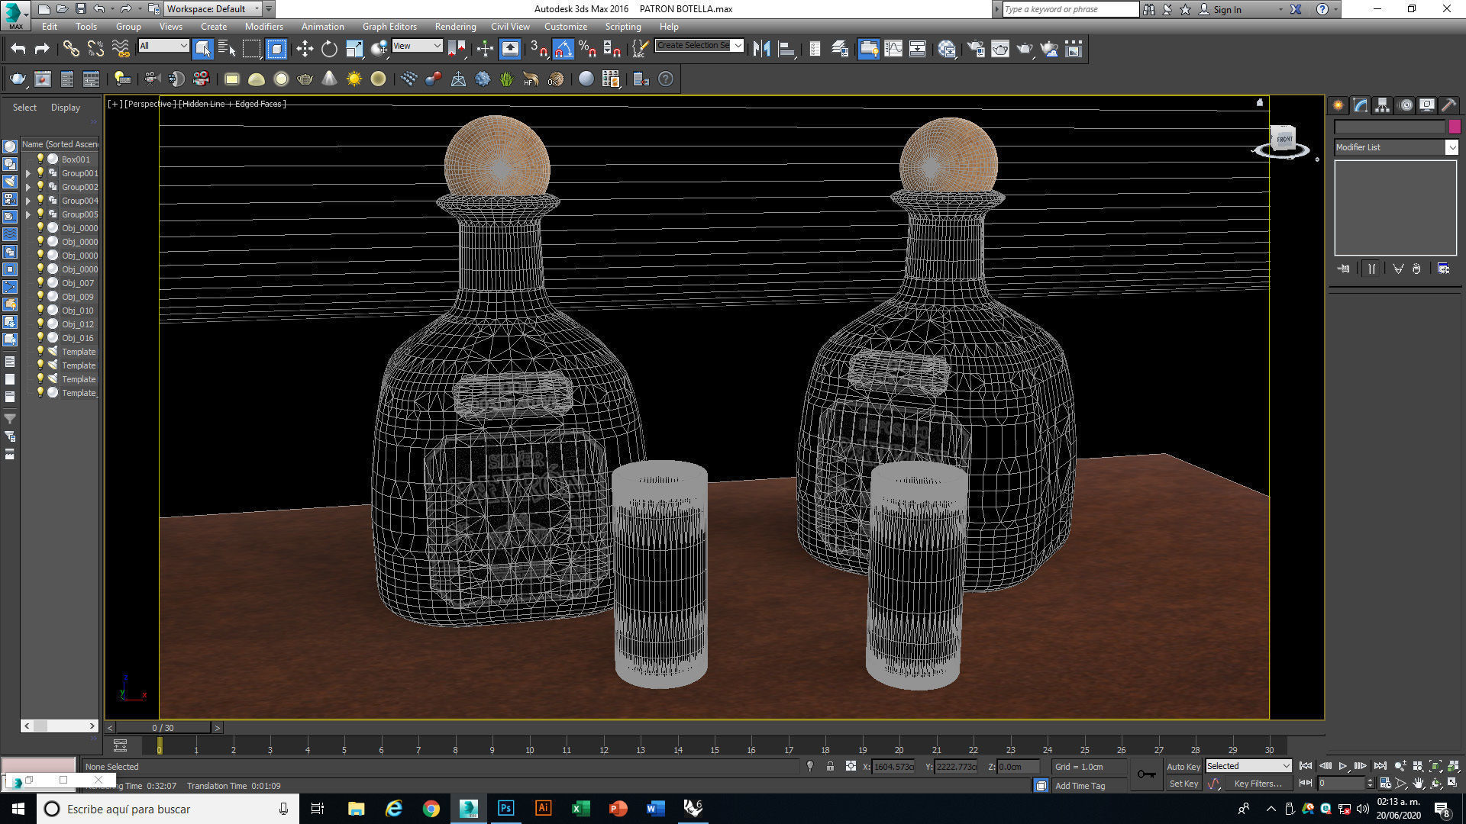
Task: Open the Graph Editors menu
Action: tap(389, 27)
